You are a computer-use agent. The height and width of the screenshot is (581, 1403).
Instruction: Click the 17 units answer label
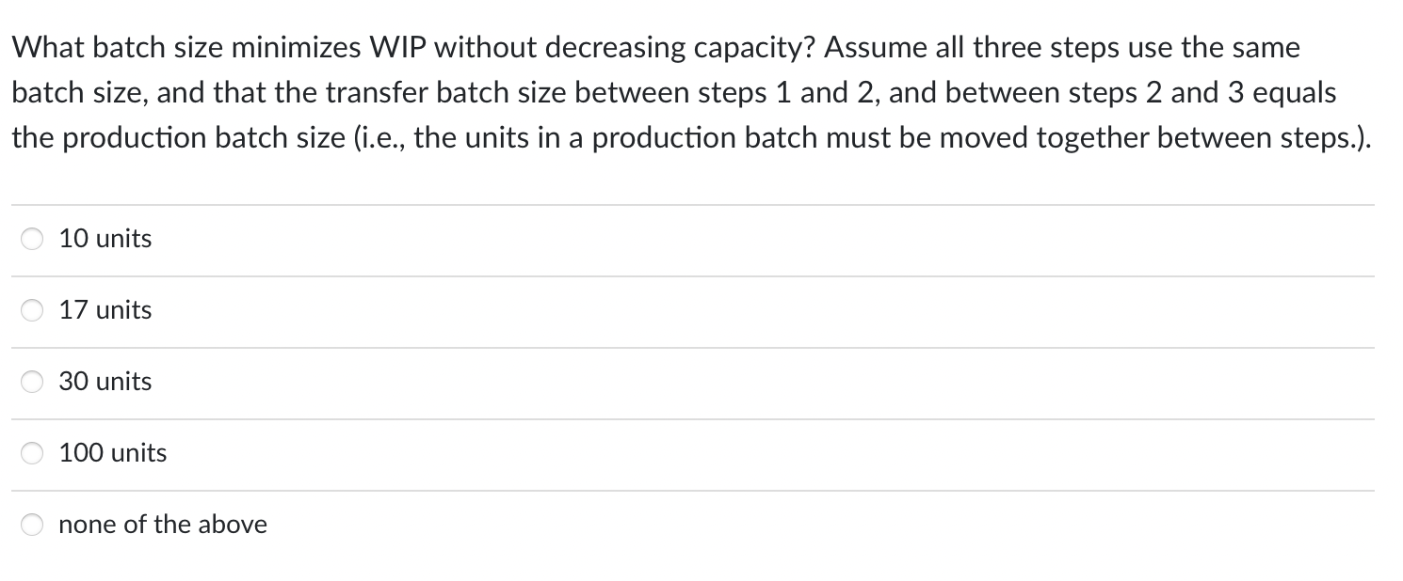105,310
